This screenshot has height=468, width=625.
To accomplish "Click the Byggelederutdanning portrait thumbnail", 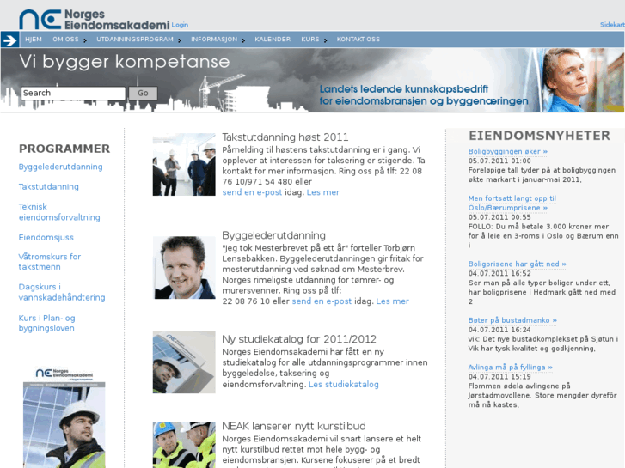I will 184,267.
